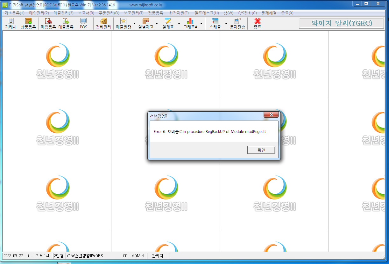The height and width of the screenshot is (264, 389).
Task: Click the red X 종료 toolbar icon
Action: pos(258,24)
